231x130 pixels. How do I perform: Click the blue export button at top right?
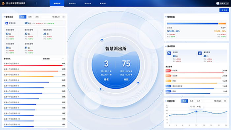[224, 10]
